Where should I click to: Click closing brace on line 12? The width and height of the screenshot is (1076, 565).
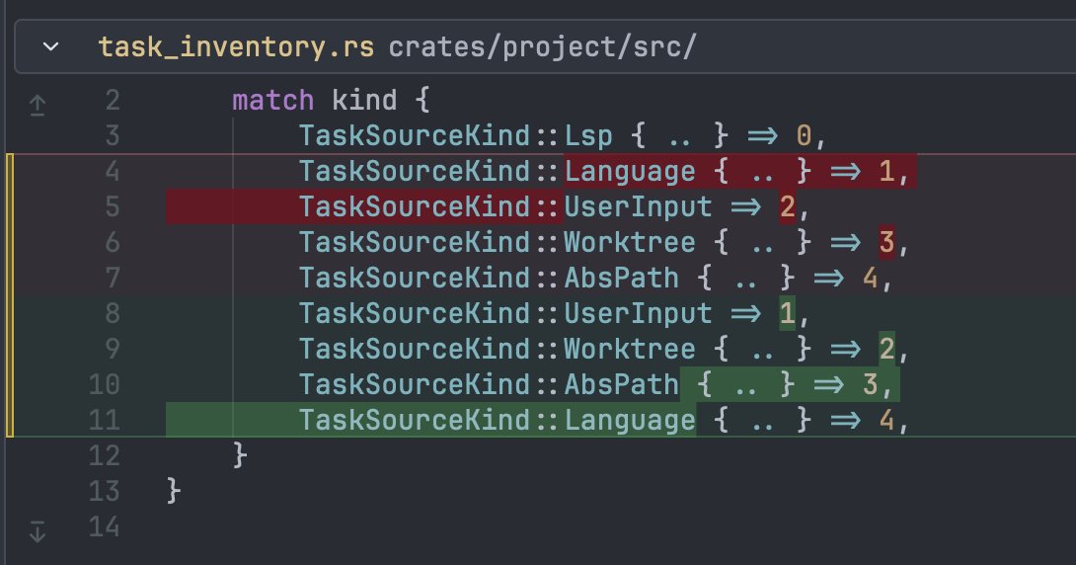click(240, 455)
